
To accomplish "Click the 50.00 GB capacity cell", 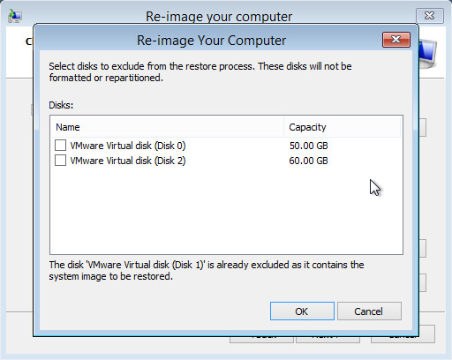I will pyautogui.click(x=308, y=146).
